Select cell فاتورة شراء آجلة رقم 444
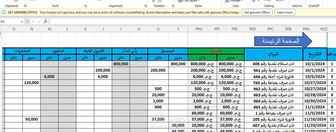The width and height of the screenshot is (336, 132). [x=273, y=76]
